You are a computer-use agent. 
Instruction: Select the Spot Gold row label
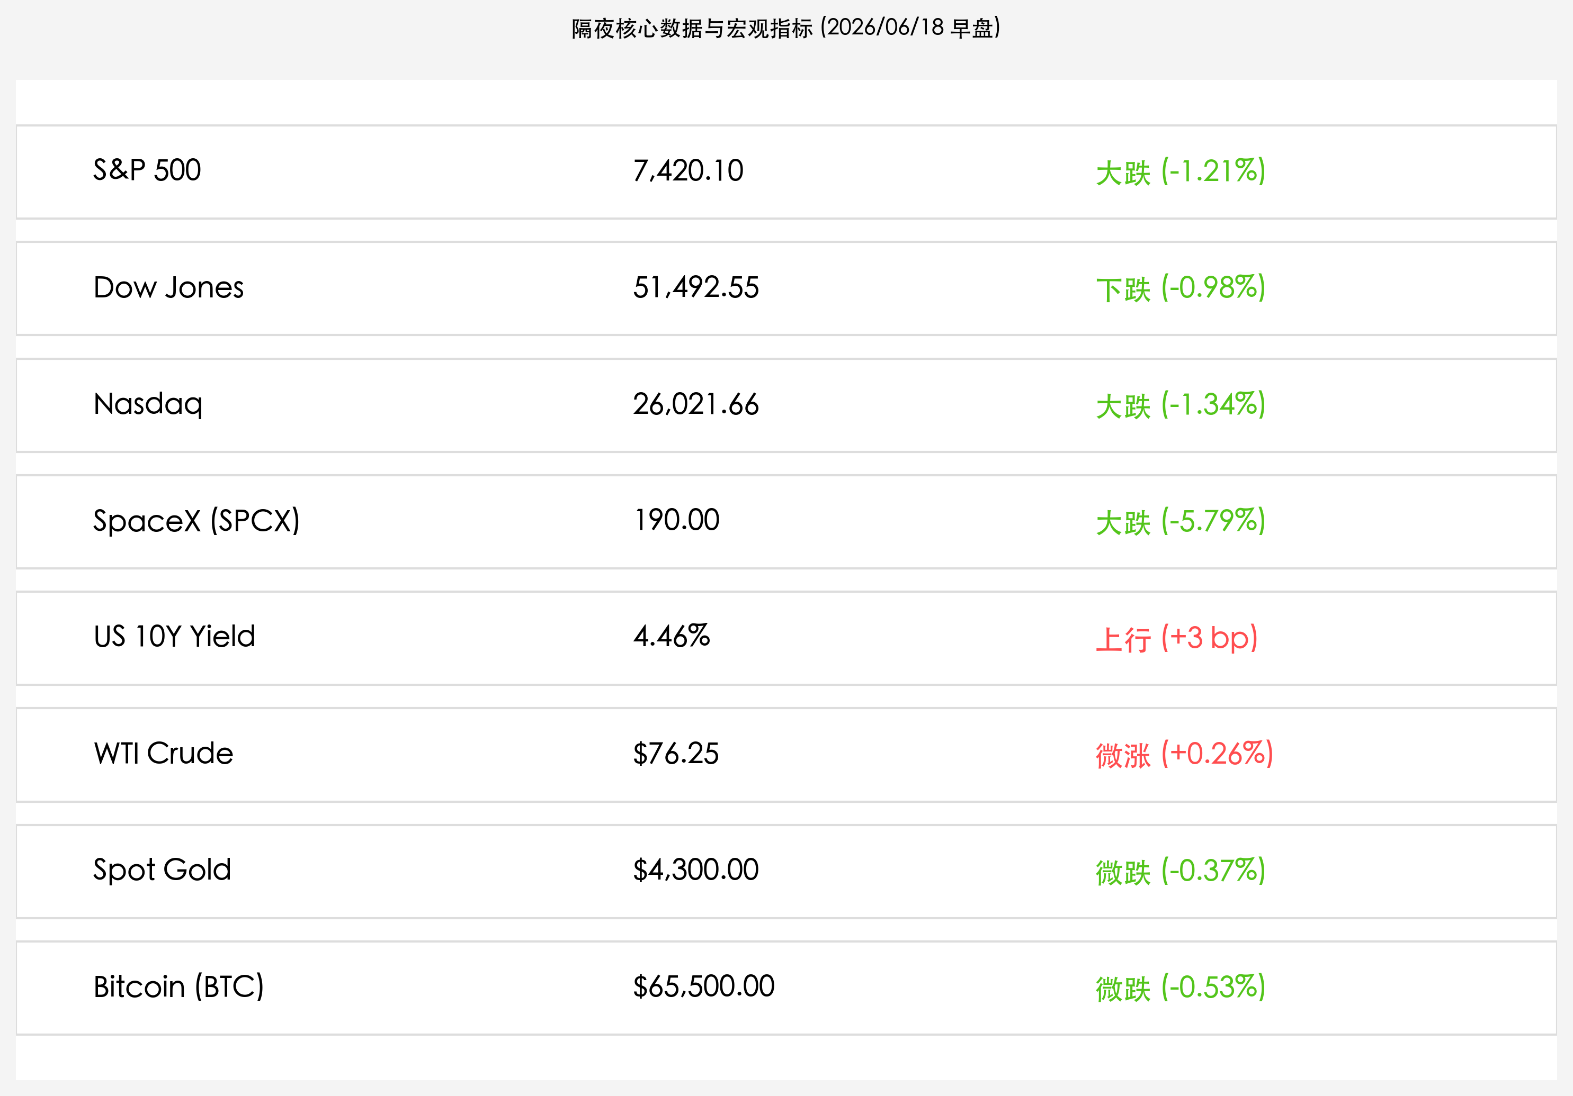[163, 871]
